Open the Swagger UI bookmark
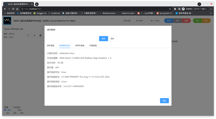 40,13
